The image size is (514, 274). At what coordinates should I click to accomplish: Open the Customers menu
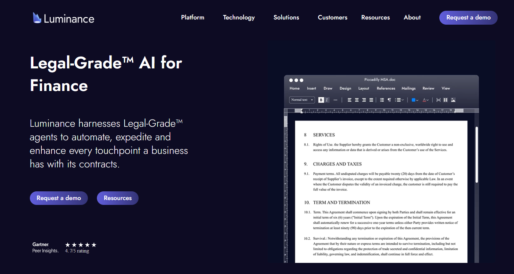pyautogui.click(x=333, y=17)
